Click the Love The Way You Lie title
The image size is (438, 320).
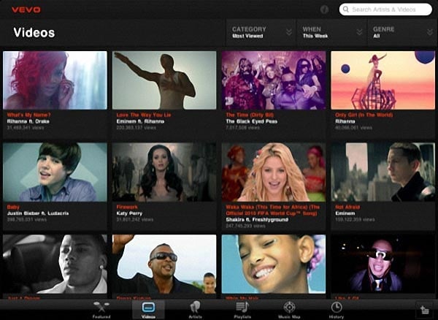(x=144, y=115)
